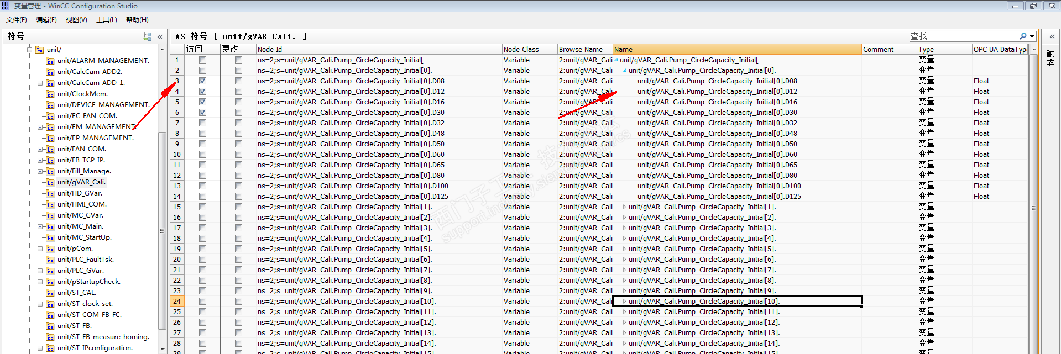Screen dimensions: 1061x354
Task: Expand Pump_CircleCapacity_Initial[1]. in the Name column
Action: [x=624, y=207]
